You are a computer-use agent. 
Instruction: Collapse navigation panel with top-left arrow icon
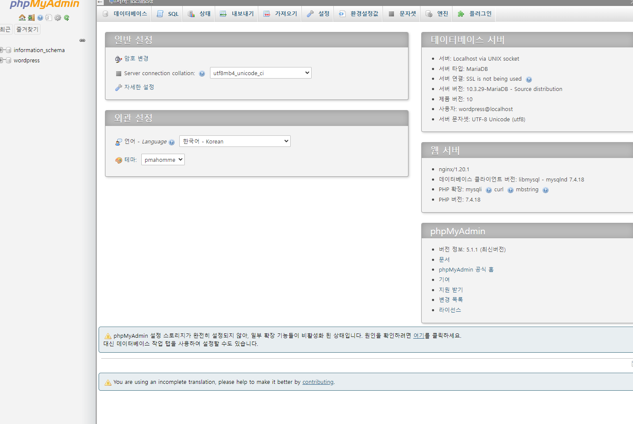tap(100, 2)
